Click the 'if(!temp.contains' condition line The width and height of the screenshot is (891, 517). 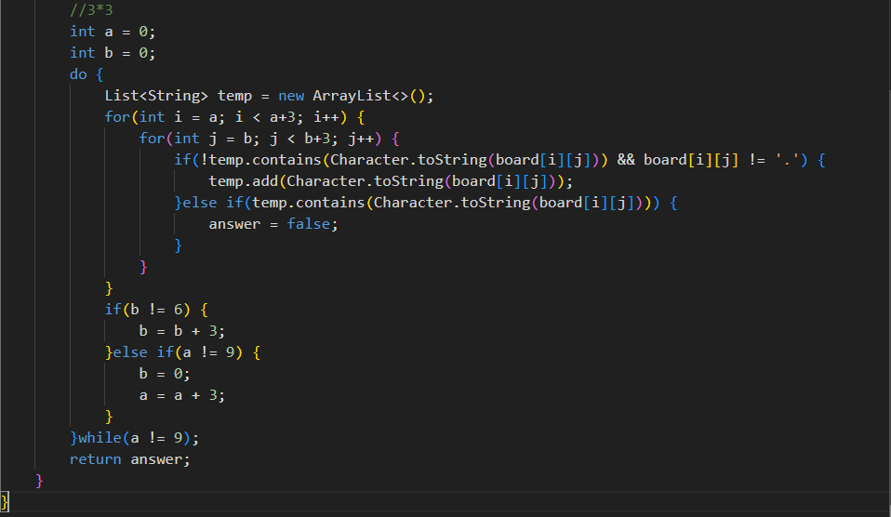pyautogui.click(x=499, y=160)
